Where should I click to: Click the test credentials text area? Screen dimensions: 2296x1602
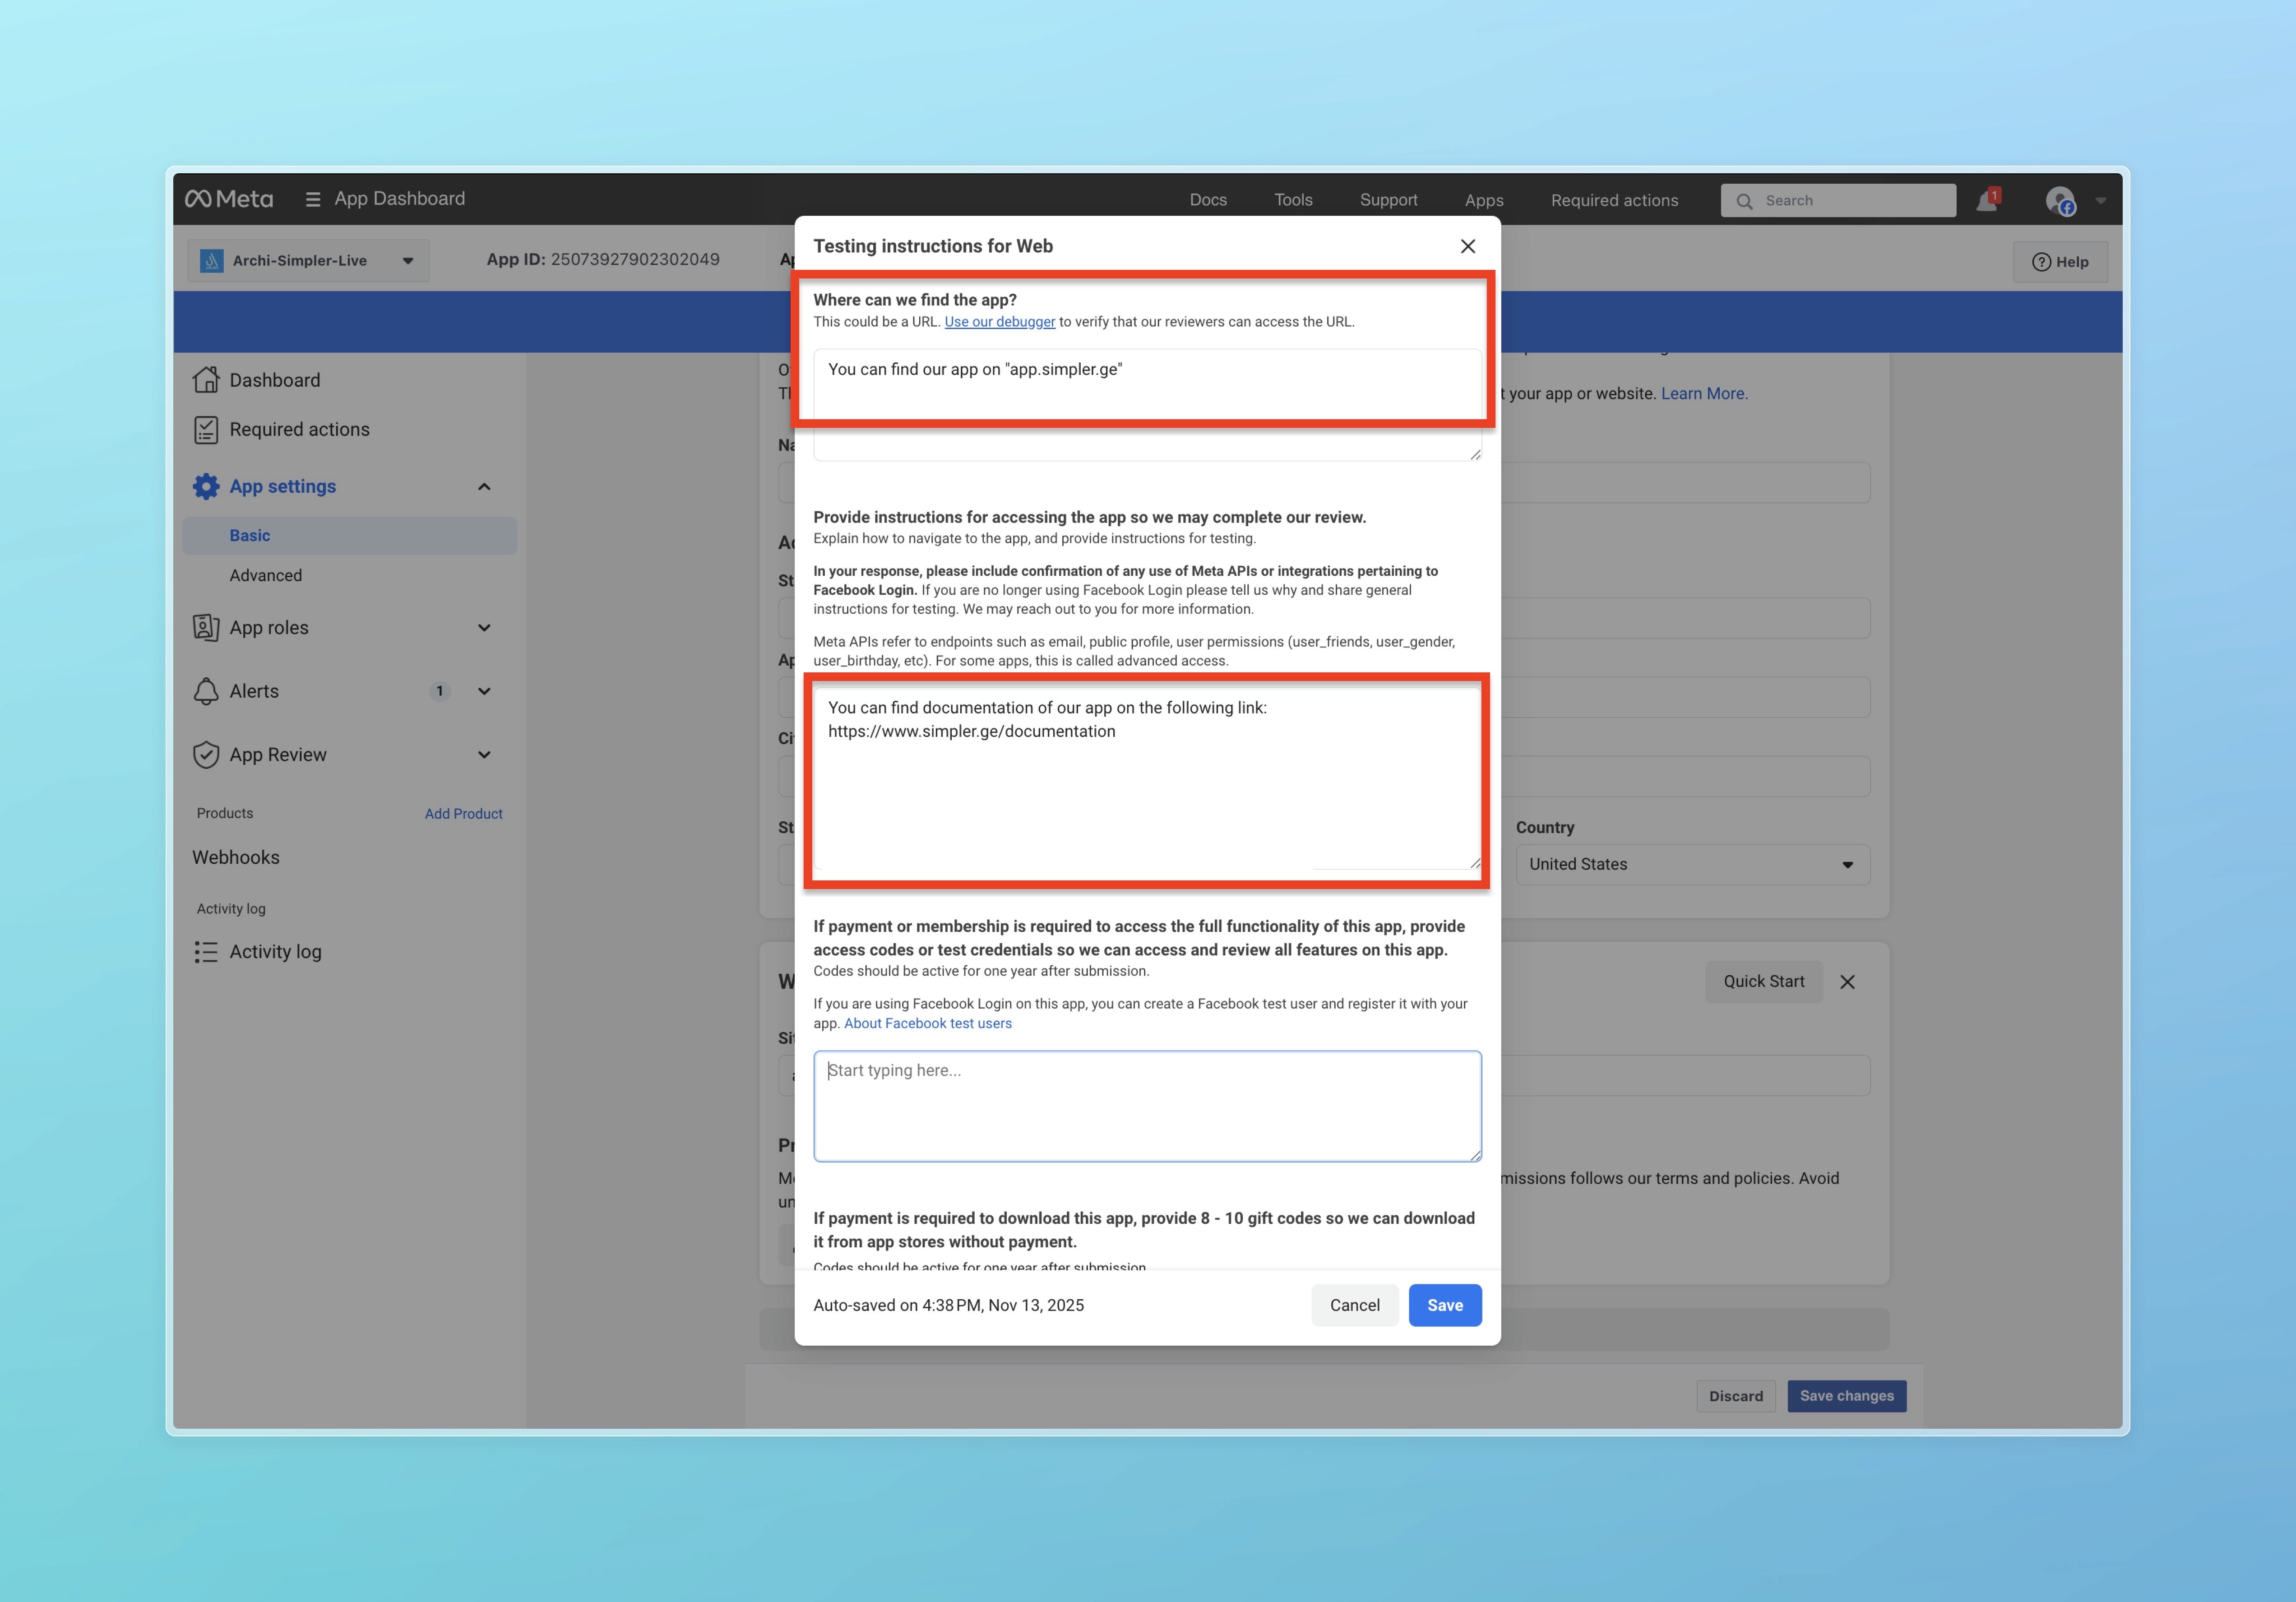[1146, 1106]
